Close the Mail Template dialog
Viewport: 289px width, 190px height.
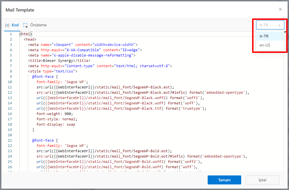click(280, 9)
